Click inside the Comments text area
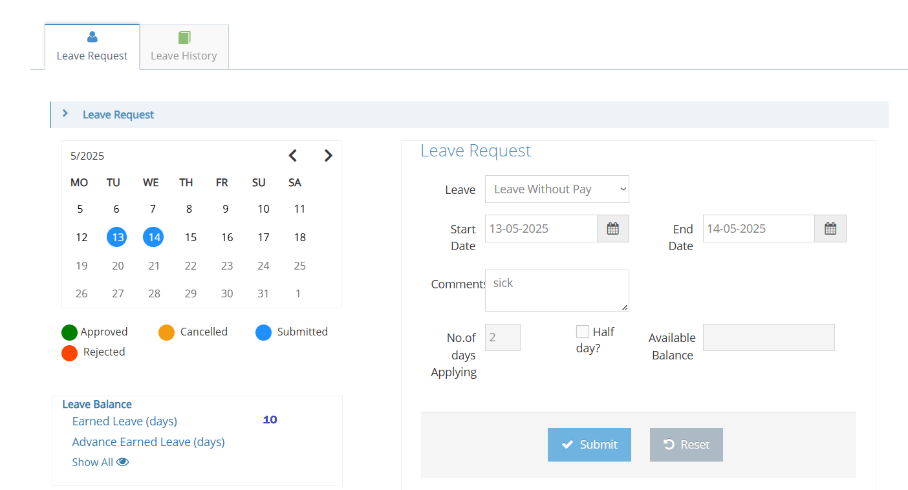Image resolution: width=908 pixels, height=490 pixels. pyautogui.click(x=557, y=291)
